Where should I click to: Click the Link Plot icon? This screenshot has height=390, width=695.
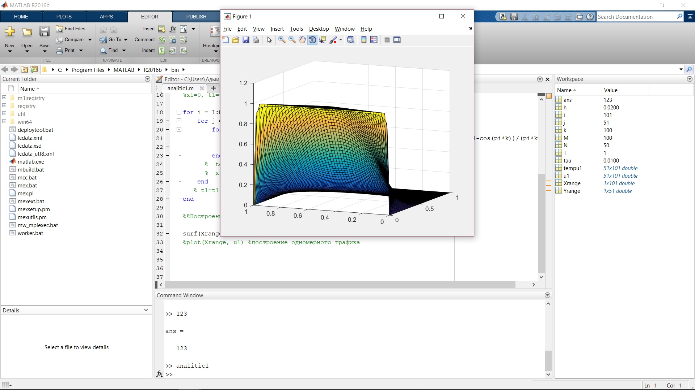click(x=350, y=40)
